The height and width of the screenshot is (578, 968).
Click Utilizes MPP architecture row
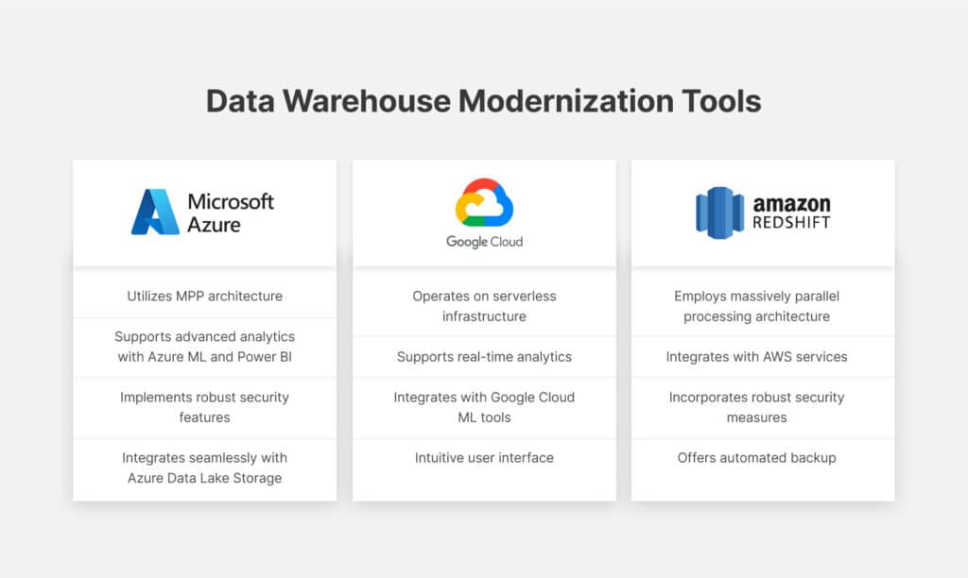[204, 297]
